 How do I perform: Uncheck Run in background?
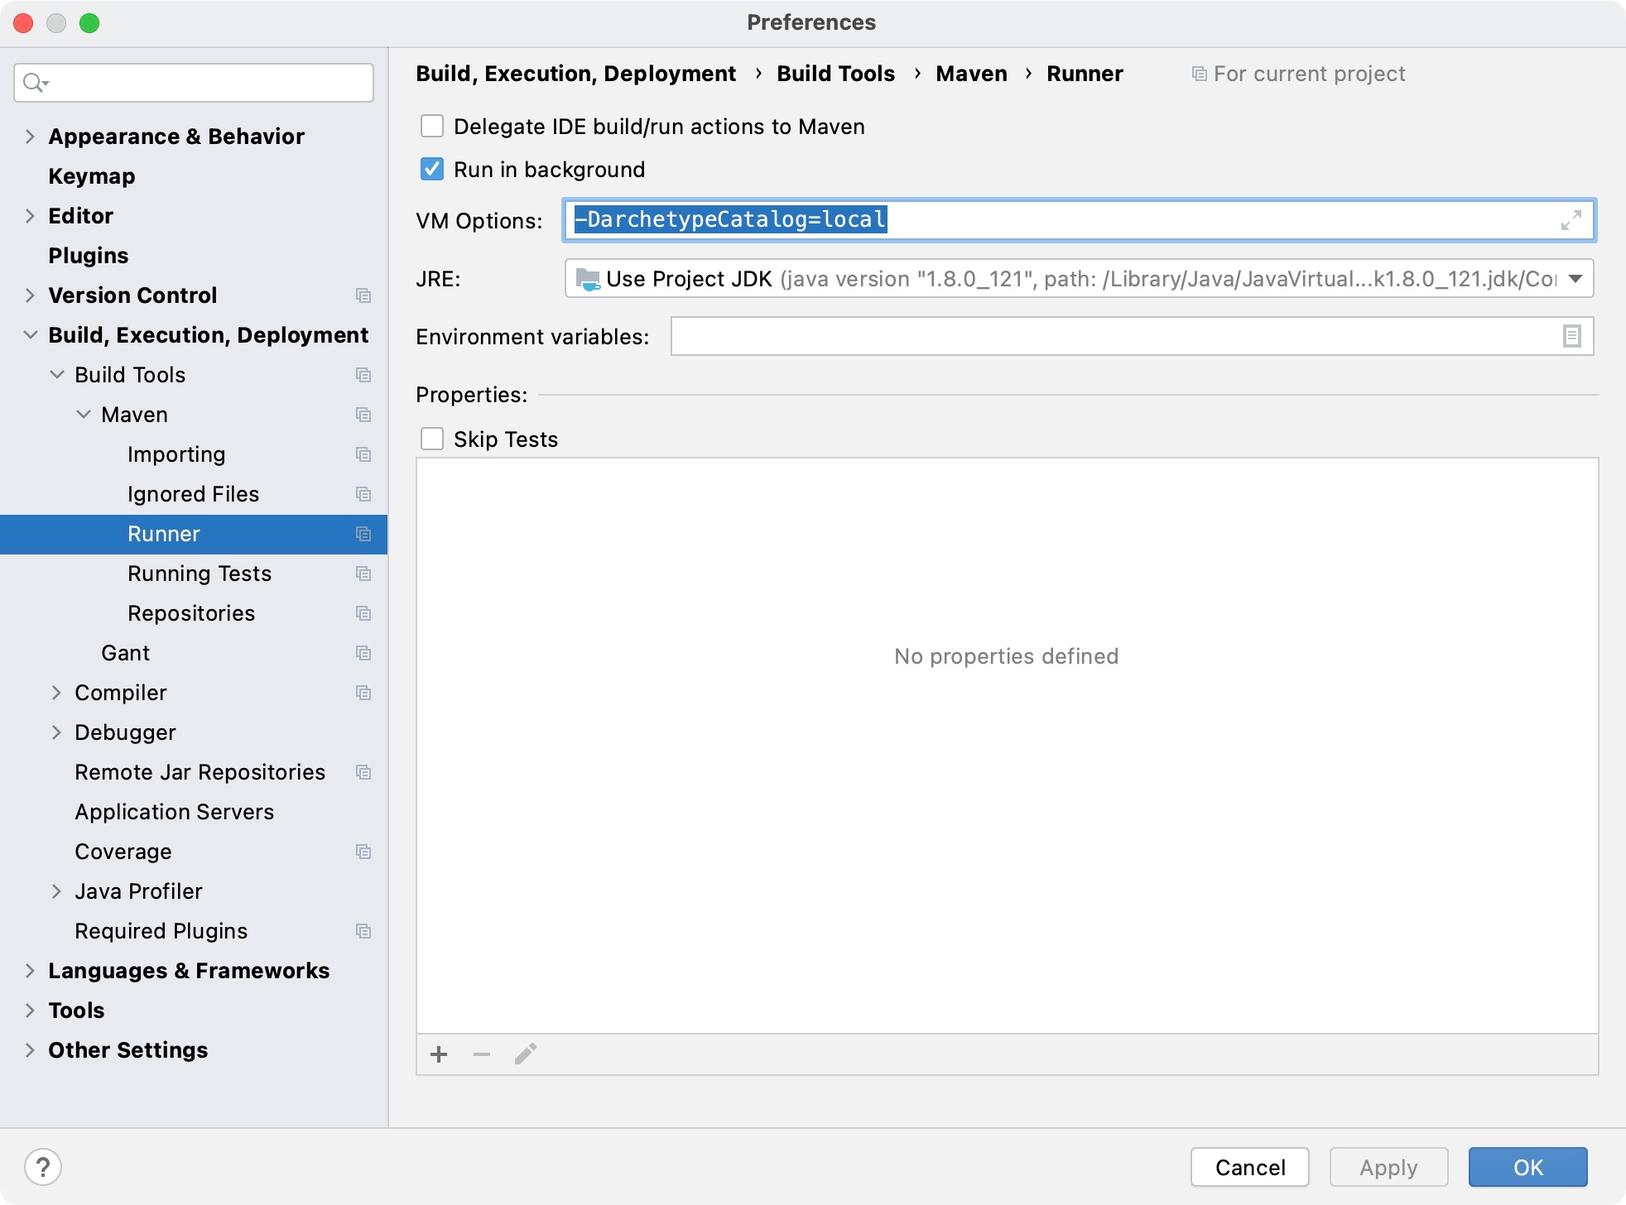(x=432, y=170)
